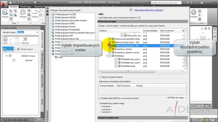This screenshot has width=218, height=122.
Task: Click Přidat do mapy button
Action: tap(175, 98)
